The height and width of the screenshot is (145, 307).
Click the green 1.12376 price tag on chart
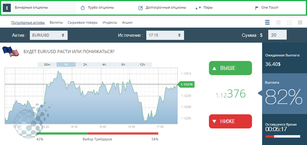186,85
